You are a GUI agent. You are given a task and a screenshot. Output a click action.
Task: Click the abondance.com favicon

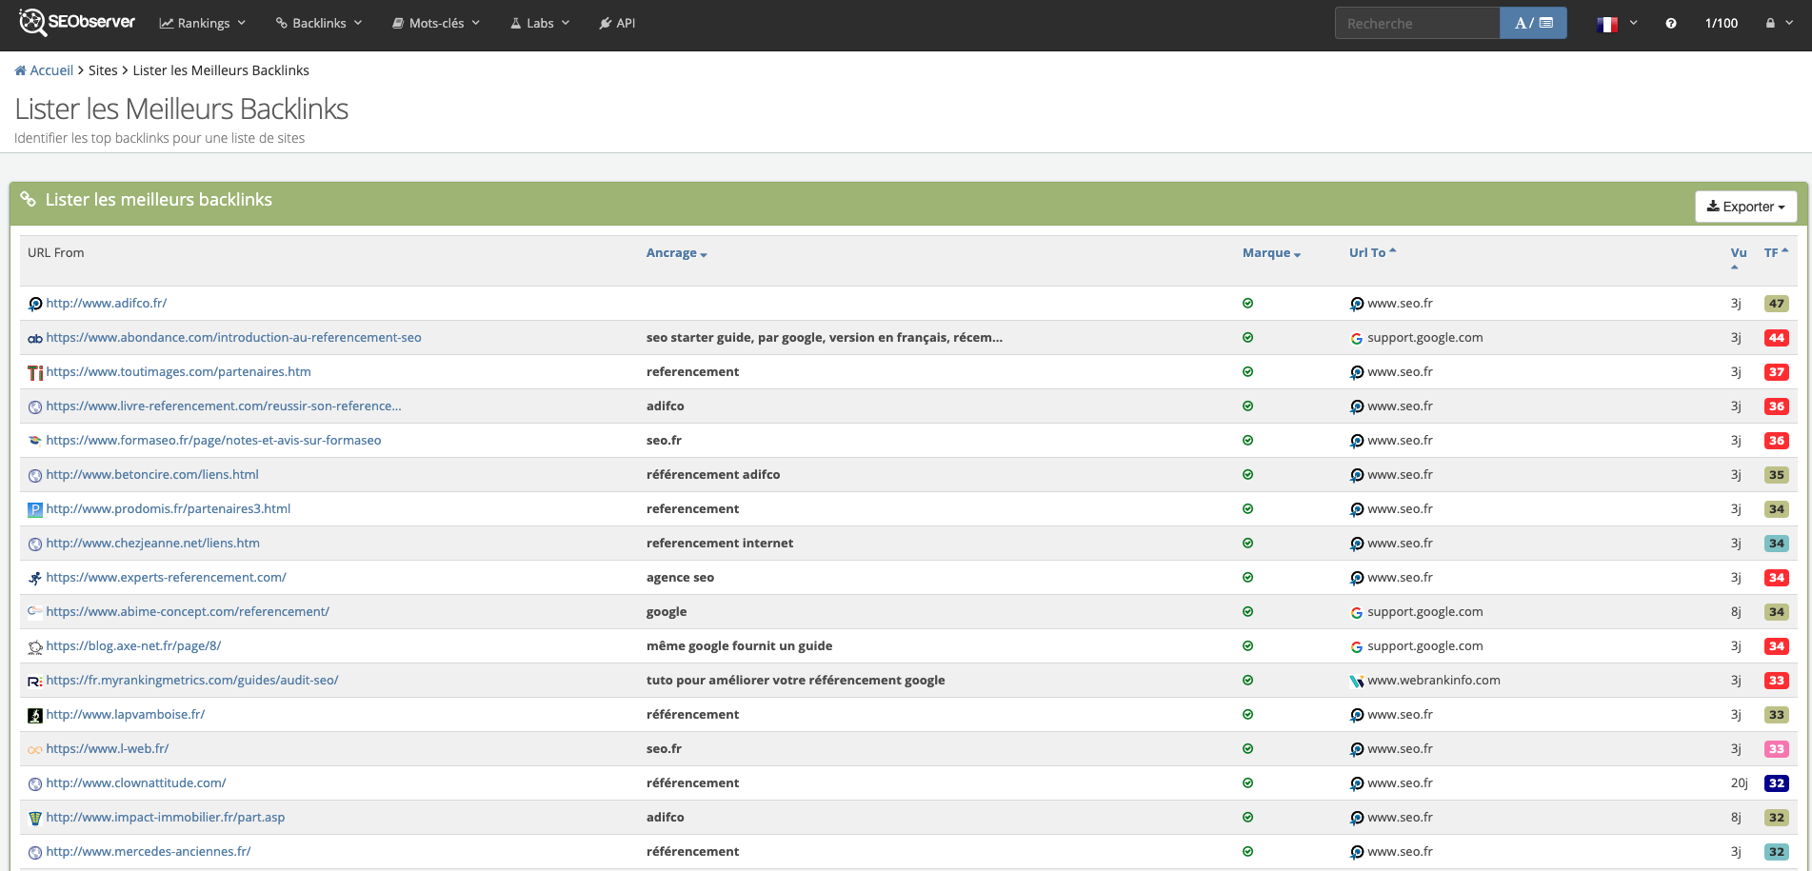point(35,338)
